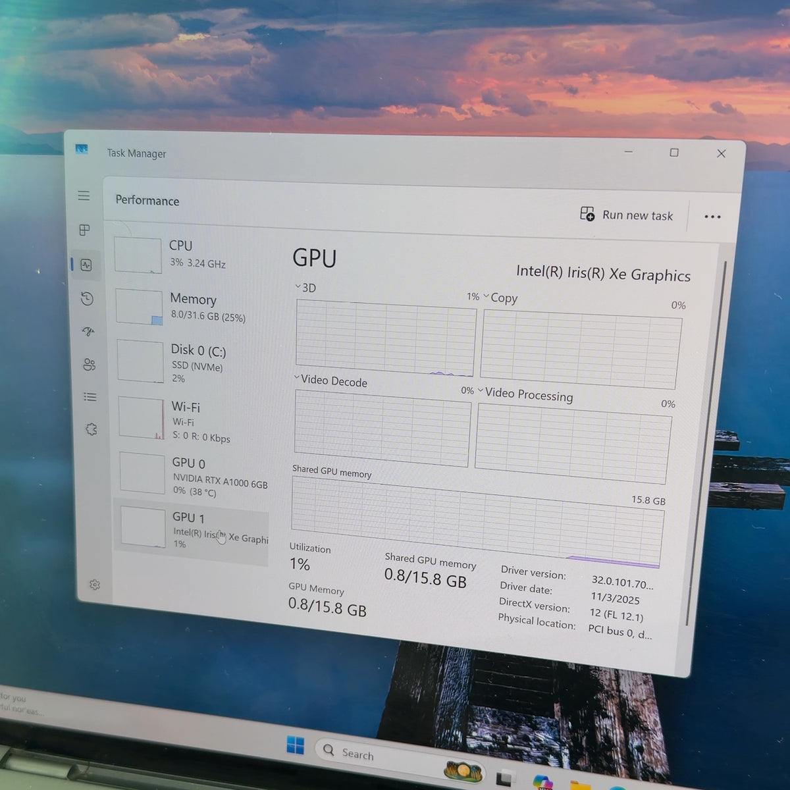Click the driver version value 32.0.101.70...
Viewport: 790px width, 790px height.
point(622,581)
